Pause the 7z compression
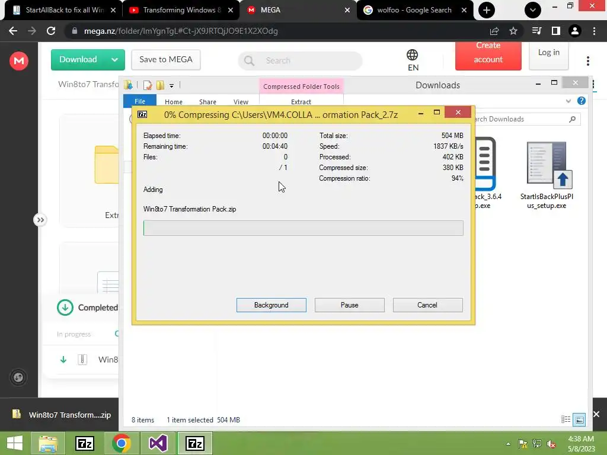 pyautogui.click(x=349, y=305)
